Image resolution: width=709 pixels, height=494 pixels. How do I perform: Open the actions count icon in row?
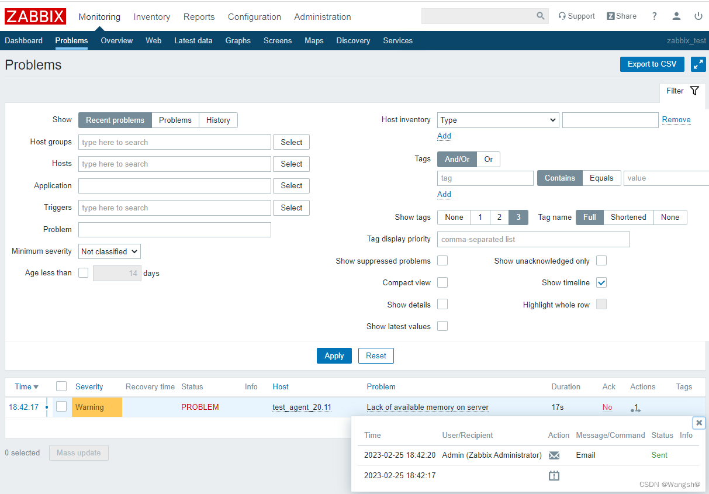(636, 408)
